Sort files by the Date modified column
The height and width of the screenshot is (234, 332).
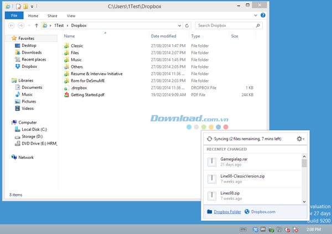coord(163,36)
